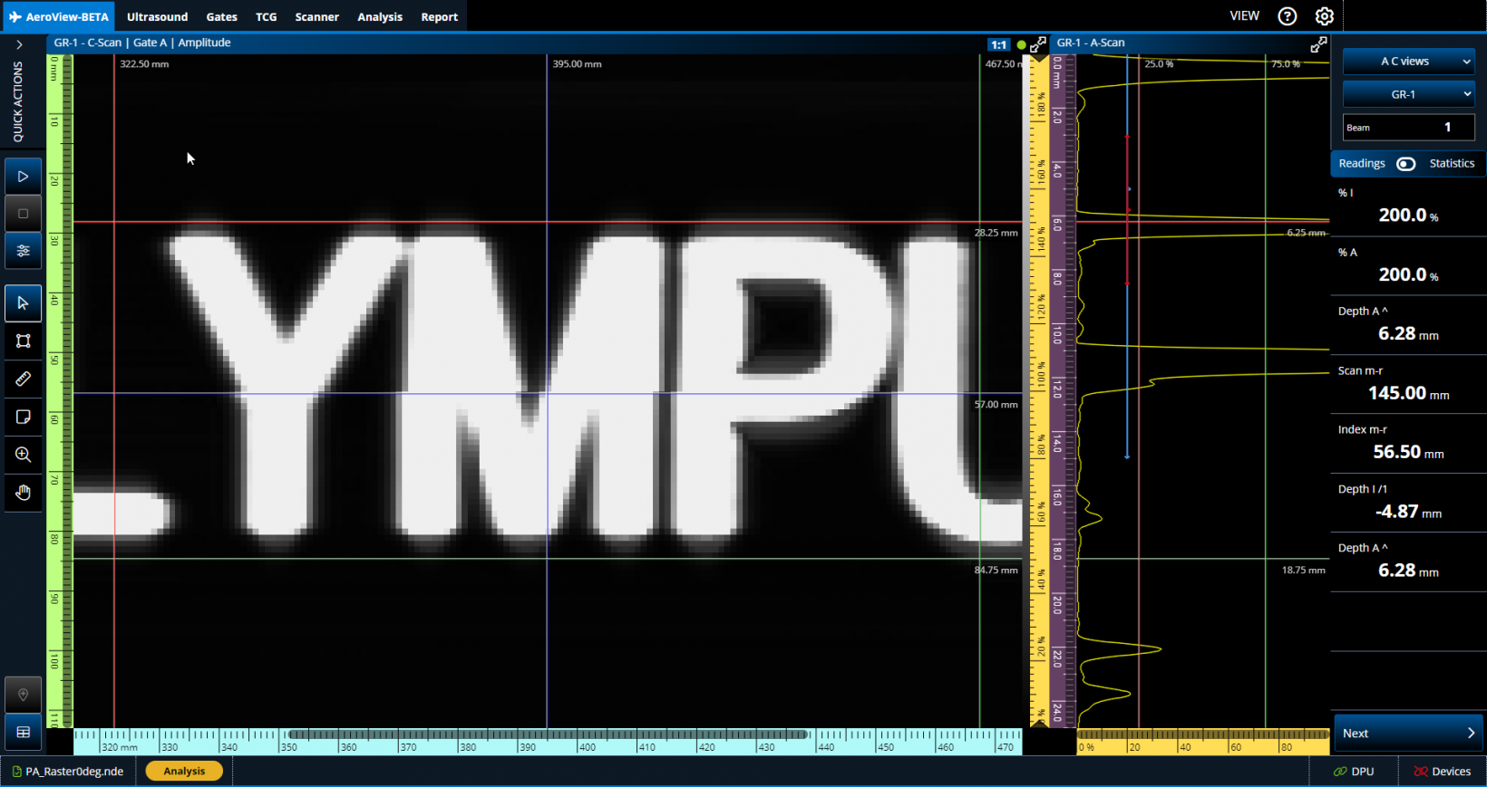Open the Scanner menu
1487x787 pixels.
(x=316, y=17)
